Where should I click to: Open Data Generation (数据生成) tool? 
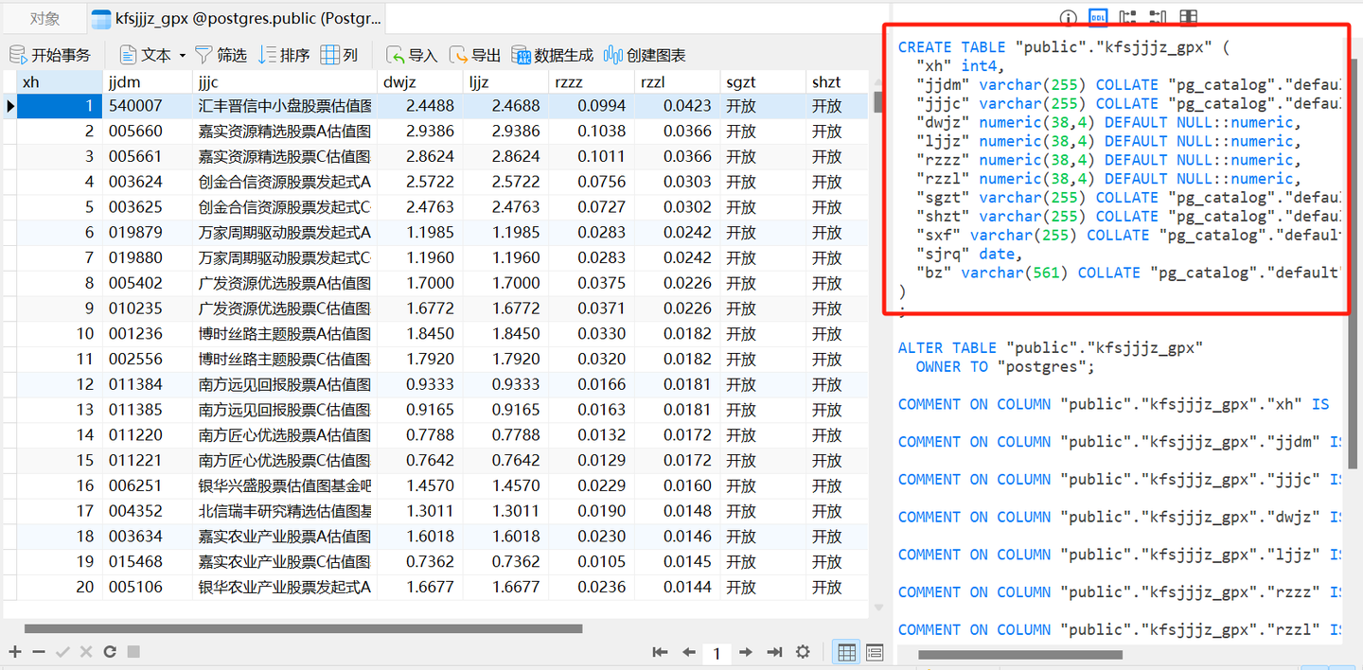553,55
